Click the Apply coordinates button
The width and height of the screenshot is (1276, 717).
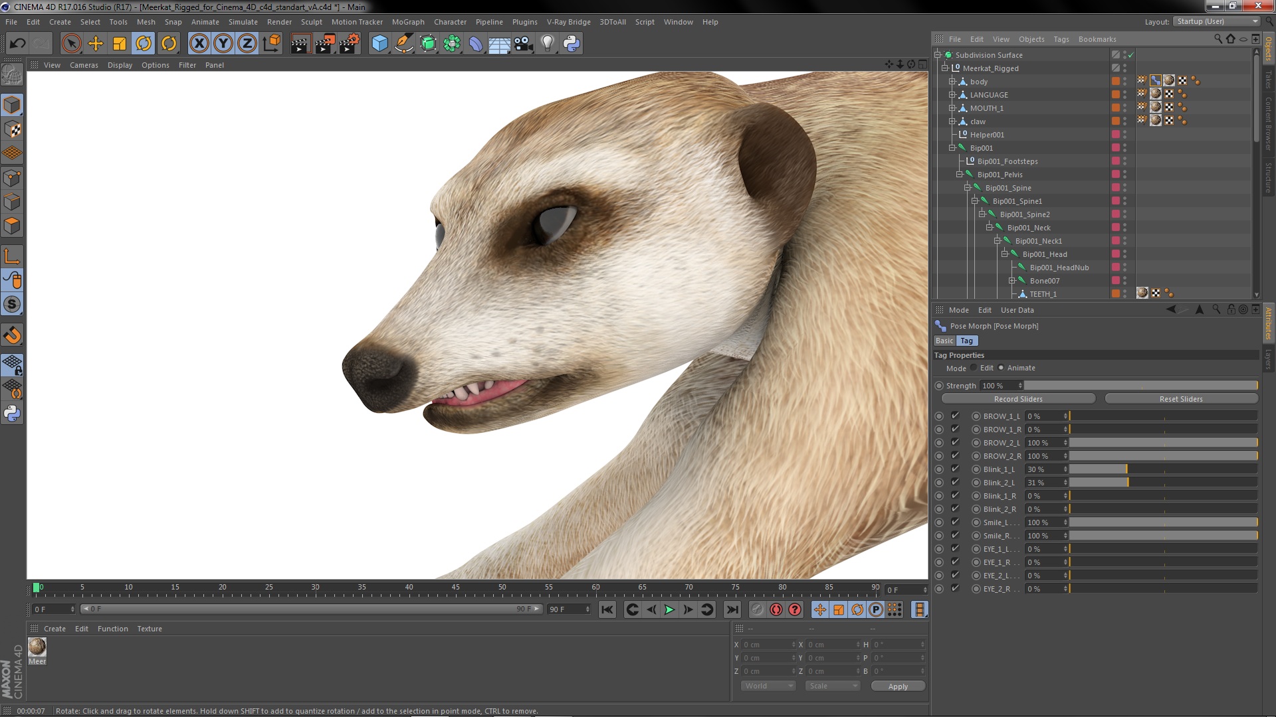pyautogui.click(x=898, y=686)
